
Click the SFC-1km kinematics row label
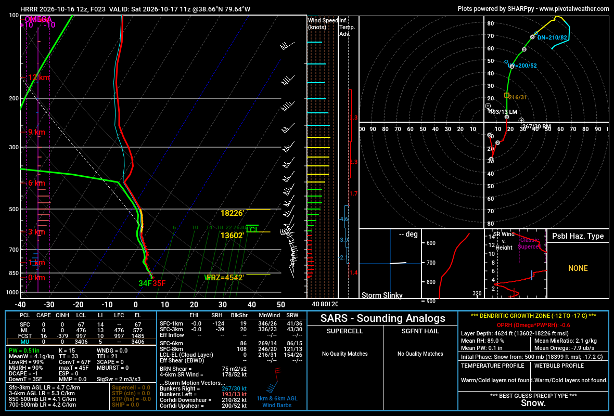tap(171, 323)
